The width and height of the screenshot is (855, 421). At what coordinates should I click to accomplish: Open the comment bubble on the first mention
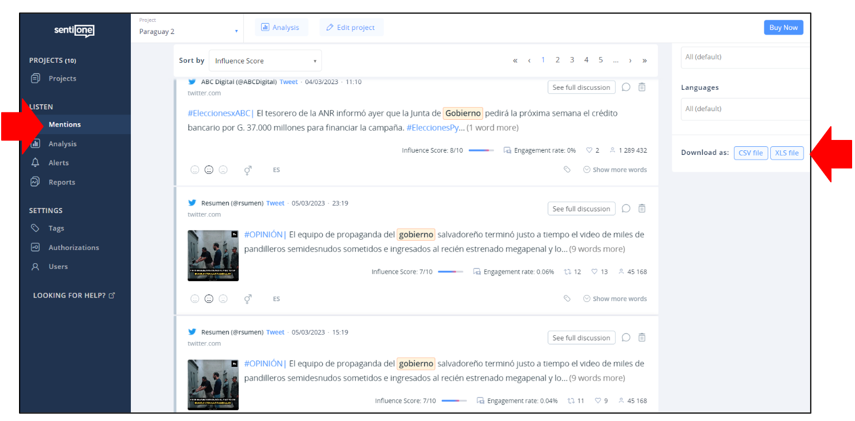point(626,87)
